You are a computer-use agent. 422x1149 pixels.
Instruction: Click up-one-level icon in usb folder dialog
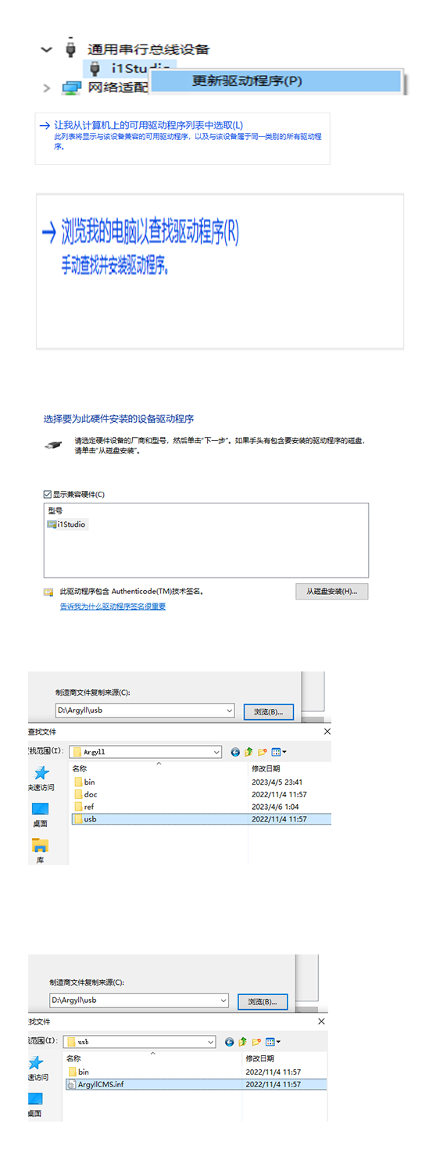click(x=242, y=1042)
